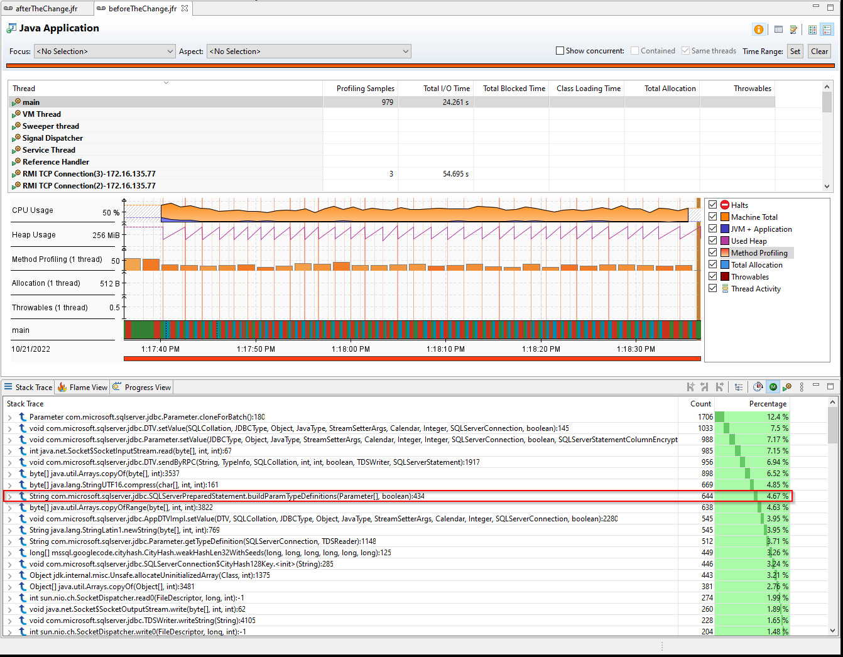The height and width of the screenshot is (657, 843).
Task: Open the Progress View tab
Action: [x=142, y=387]
